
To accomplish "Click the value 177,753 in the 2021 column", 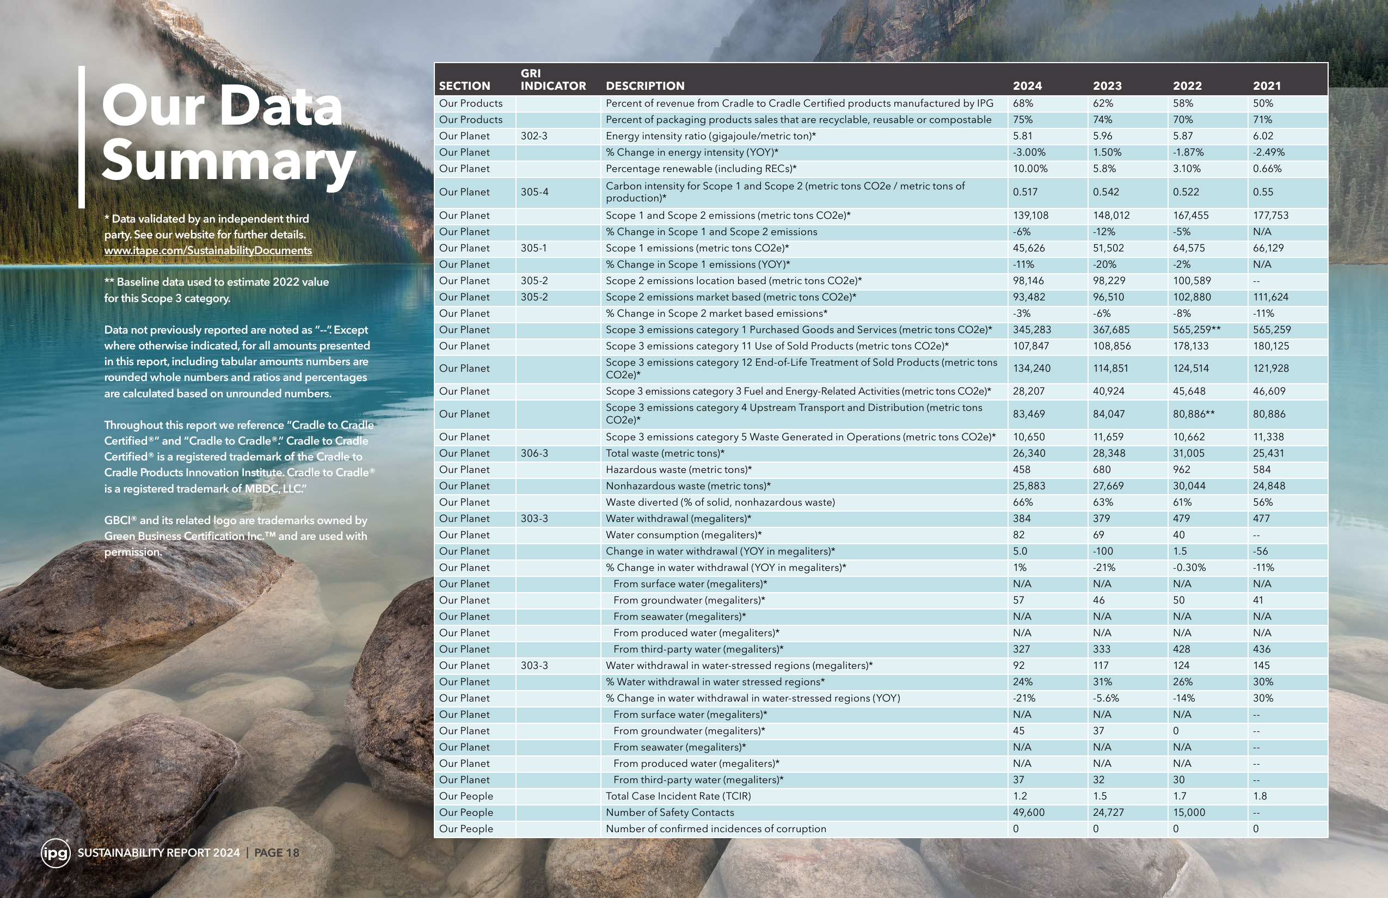I will coord(1271,215).
